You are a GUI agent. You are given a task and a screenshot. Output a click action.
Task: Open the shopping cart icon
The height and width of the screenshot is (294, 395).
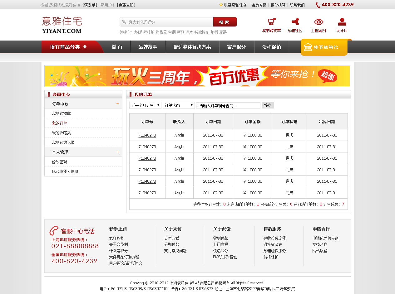[x=271, y=22]
